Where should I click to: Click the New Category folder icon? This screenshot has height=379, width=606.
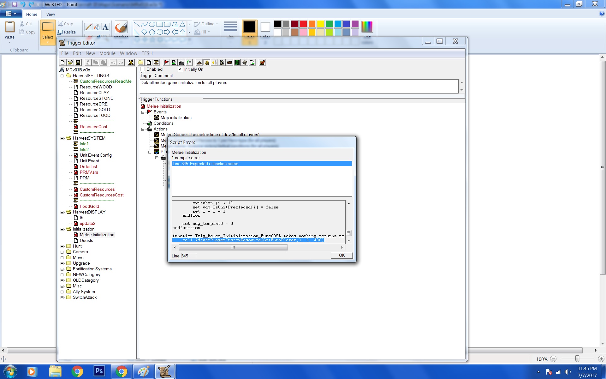[141, 63]
